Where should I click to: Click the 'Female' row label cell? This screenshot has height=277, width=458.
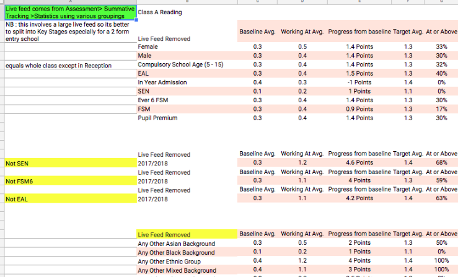click(x=148, y=47)
